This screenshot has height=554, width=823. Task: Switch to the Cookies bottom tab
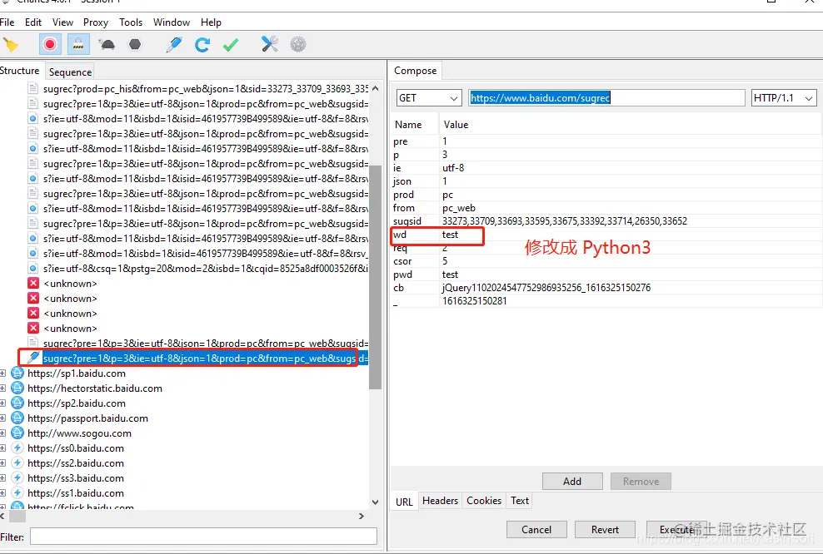pyautogui.click(x=484, y=501)
